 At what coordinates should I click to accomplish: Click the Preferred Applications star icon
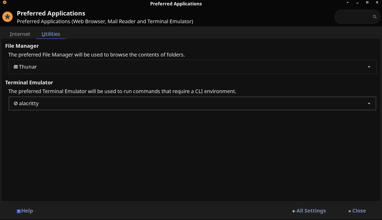[x=7, y=17]
